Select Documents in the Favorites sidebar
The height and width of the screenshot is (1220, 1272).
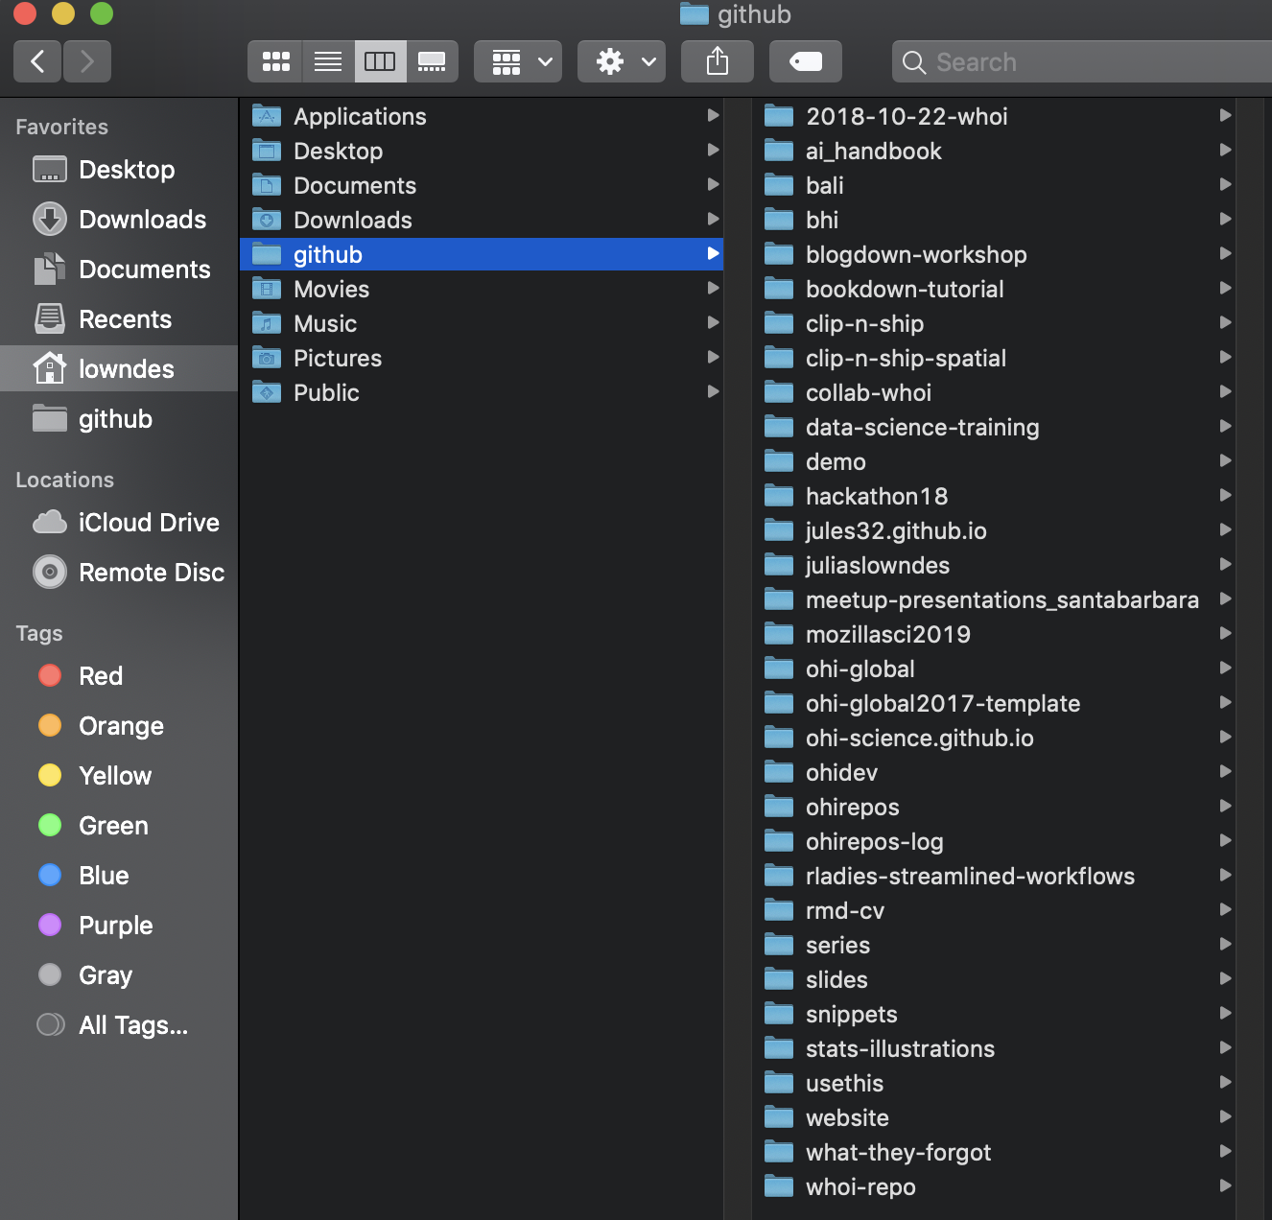(x=144, y=270)
